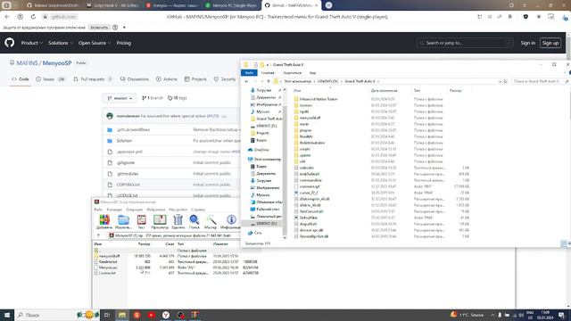571x321 pixels.
Task: Select Menyoo.asi in WinRAR list
Action: pyautogui.click(x=108, y=267)
